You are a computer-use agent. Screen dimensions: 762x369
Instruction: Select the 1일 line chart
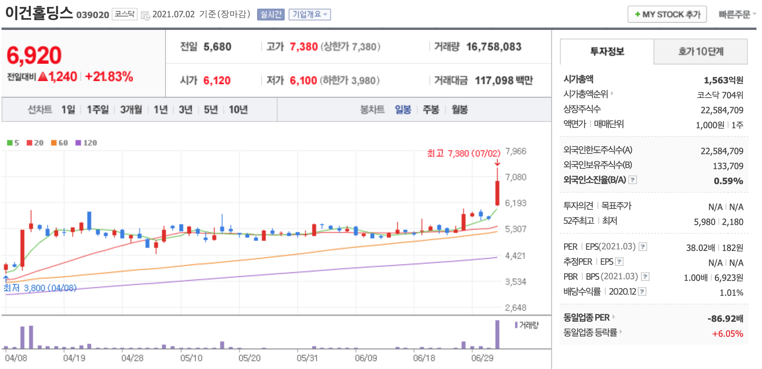68,109
